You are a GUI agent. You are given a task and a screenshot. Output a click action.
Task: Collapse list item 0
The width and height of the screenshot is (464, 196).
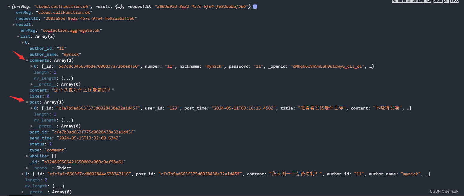pyautogui.click(x=23, y=42)
